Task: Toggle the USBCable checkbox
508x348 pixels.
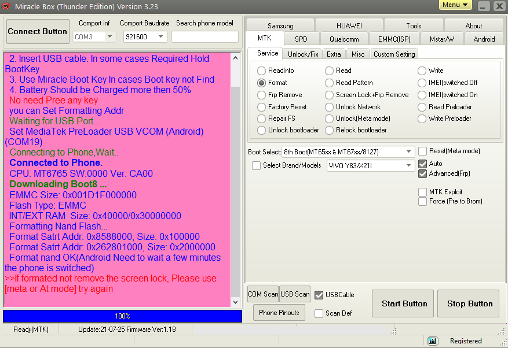Action: point(319,295)
